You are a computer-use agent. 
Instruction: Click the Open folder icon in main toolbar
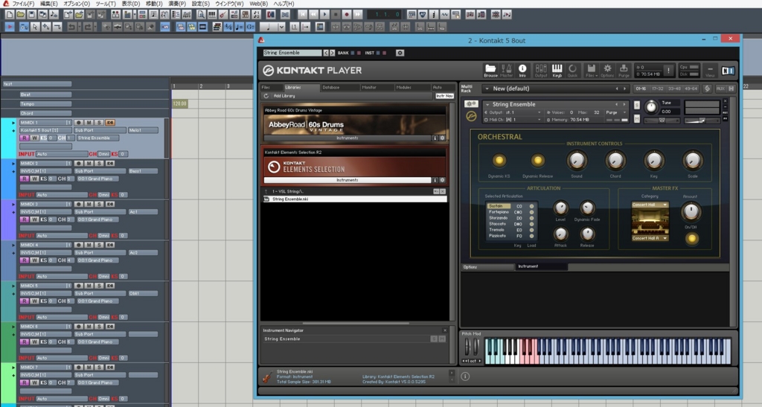(20, 15)
